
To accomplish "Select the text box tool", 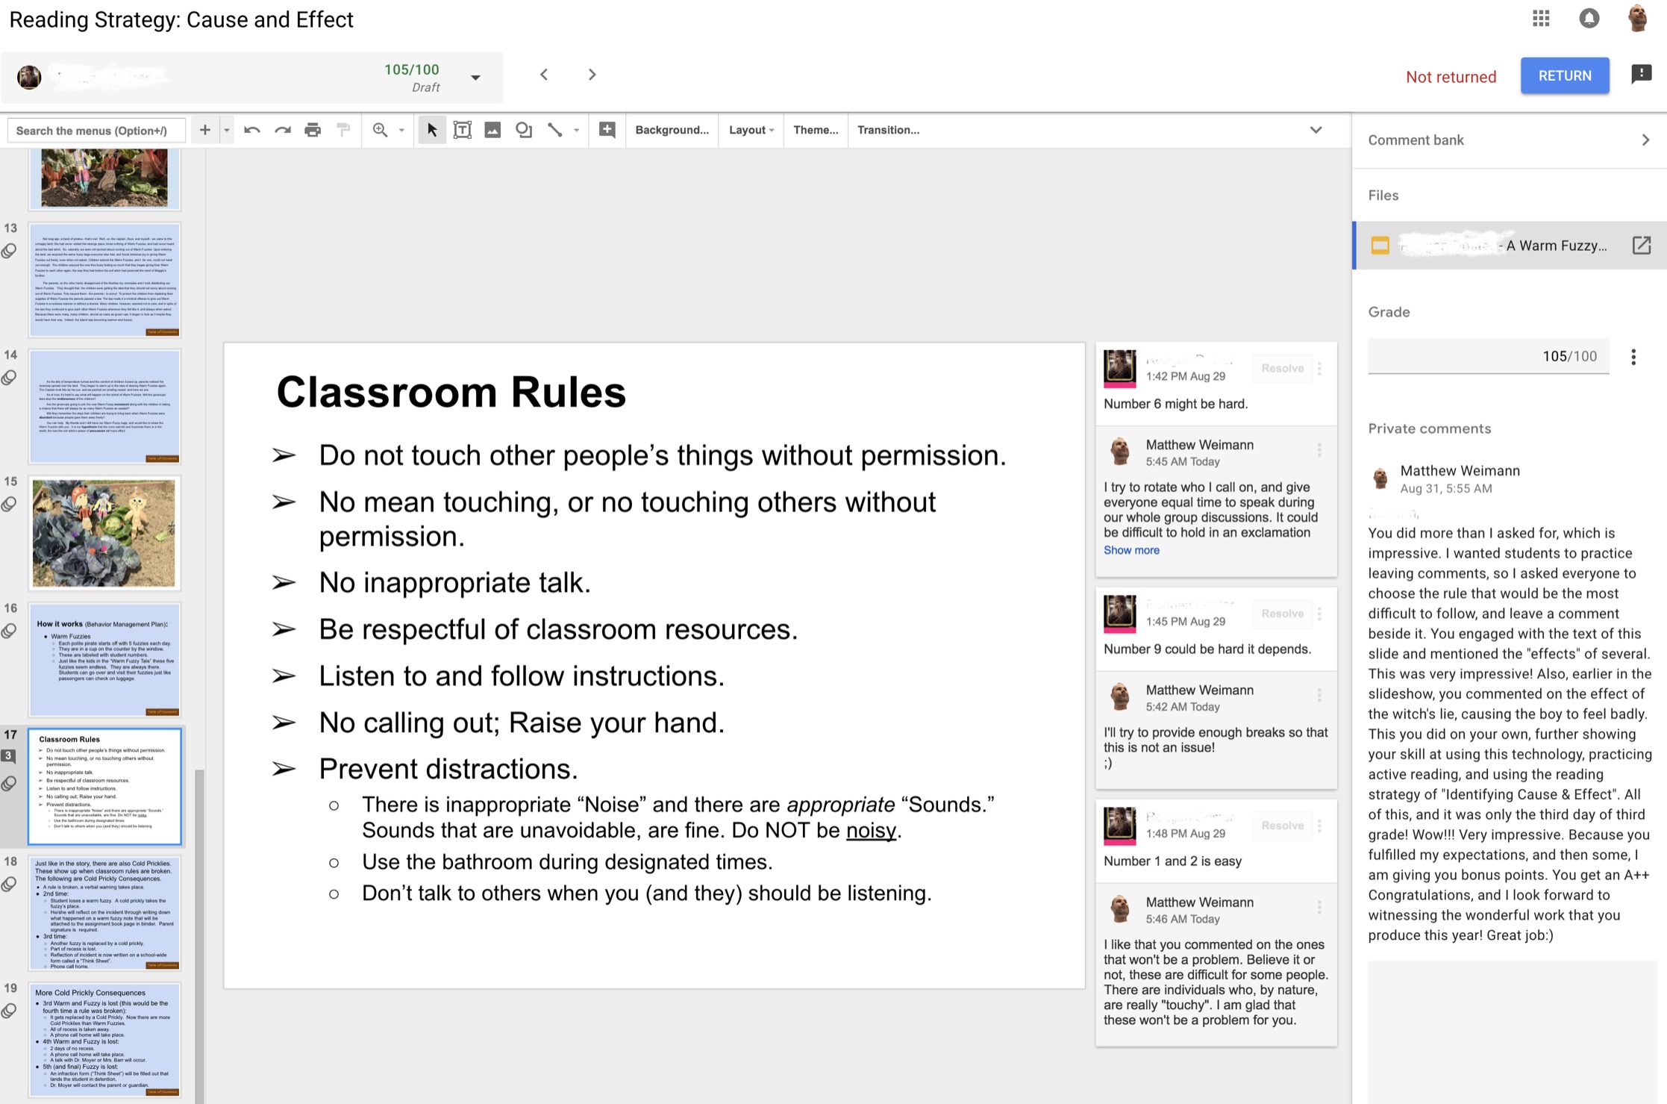I will [x=463, y=130].
